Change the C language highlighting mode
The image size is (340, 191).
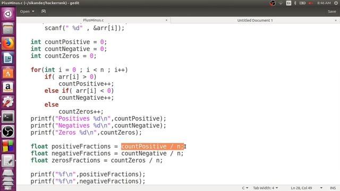245,188
